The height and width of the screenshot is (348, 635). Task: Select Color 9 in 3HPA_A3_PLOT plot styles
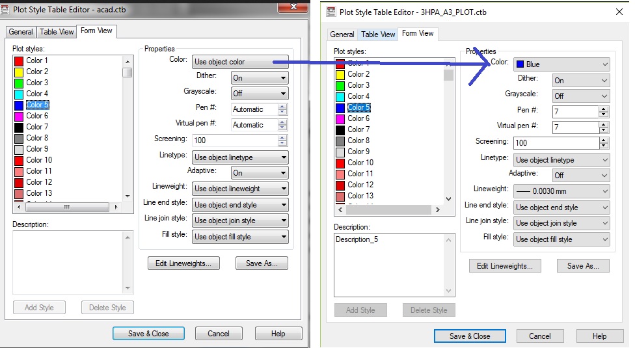pyautogui.click(x=358, y=152)
